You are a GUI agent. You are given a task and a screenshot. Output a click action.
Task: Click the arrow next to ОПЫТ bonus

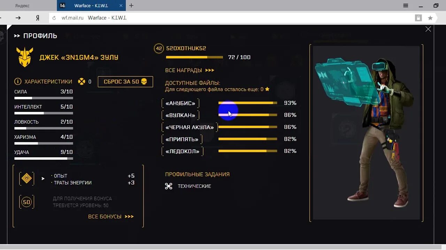tap(43, 178)
